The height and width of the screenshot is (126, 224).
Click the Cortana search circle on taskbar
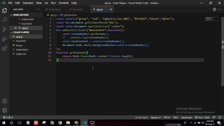(x=12, y=123)
